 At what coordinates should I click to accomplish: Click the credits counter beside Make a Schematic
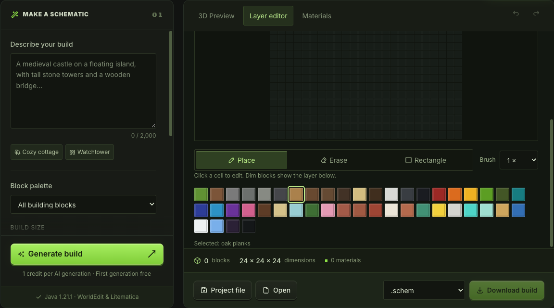pos(157,14)
